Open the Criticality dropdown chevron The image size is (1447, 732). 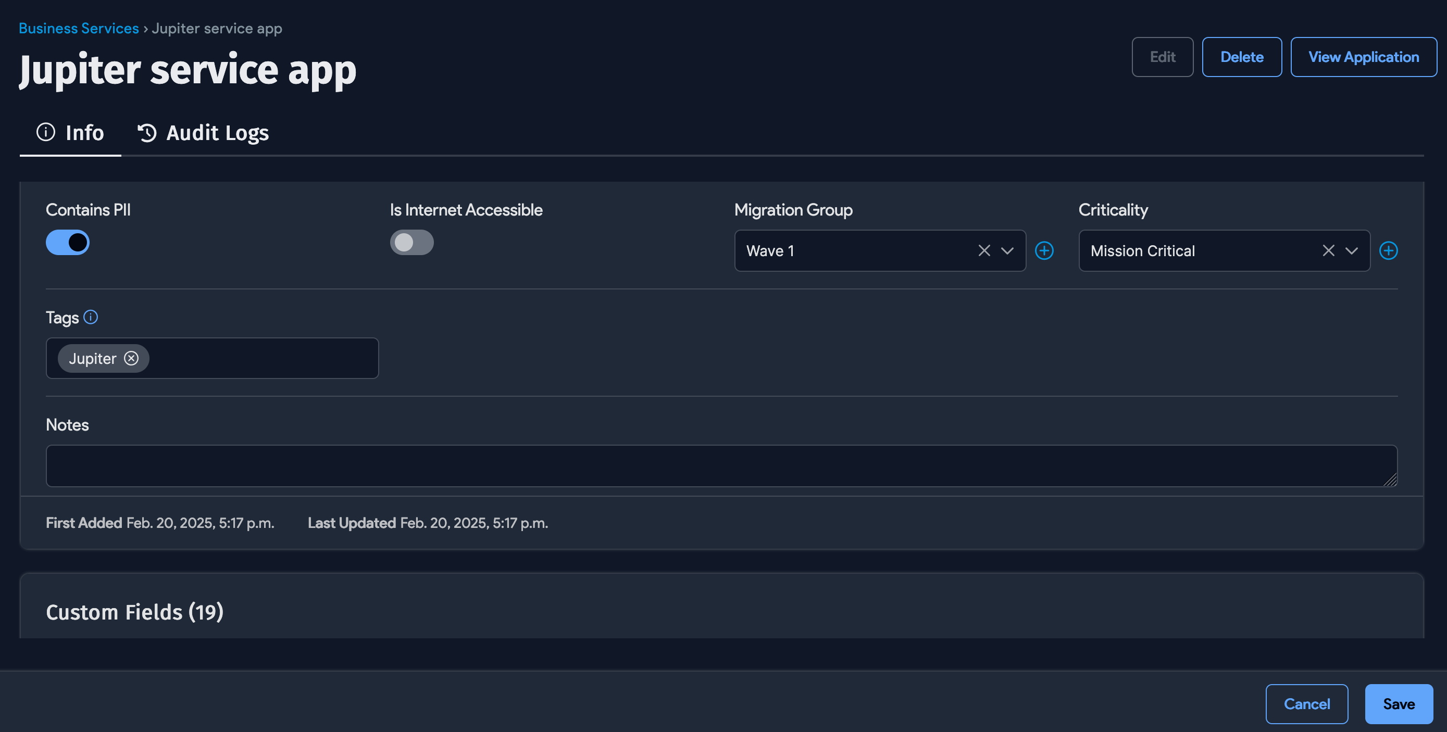1352,250
